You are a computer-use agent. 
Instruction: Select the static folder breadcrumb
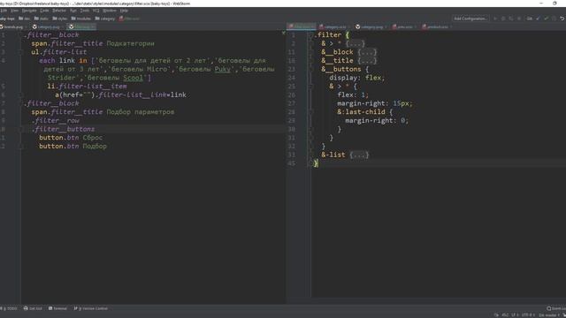(x=42, y=19)
